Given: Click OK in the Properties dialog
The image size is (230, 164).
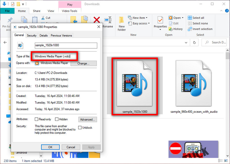Looking at the screenshot, I should [x=50, y=147].
